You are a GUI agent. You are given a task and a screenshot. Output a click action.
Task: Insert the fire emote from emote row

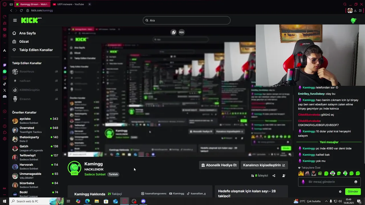click(x=301, y=173)
